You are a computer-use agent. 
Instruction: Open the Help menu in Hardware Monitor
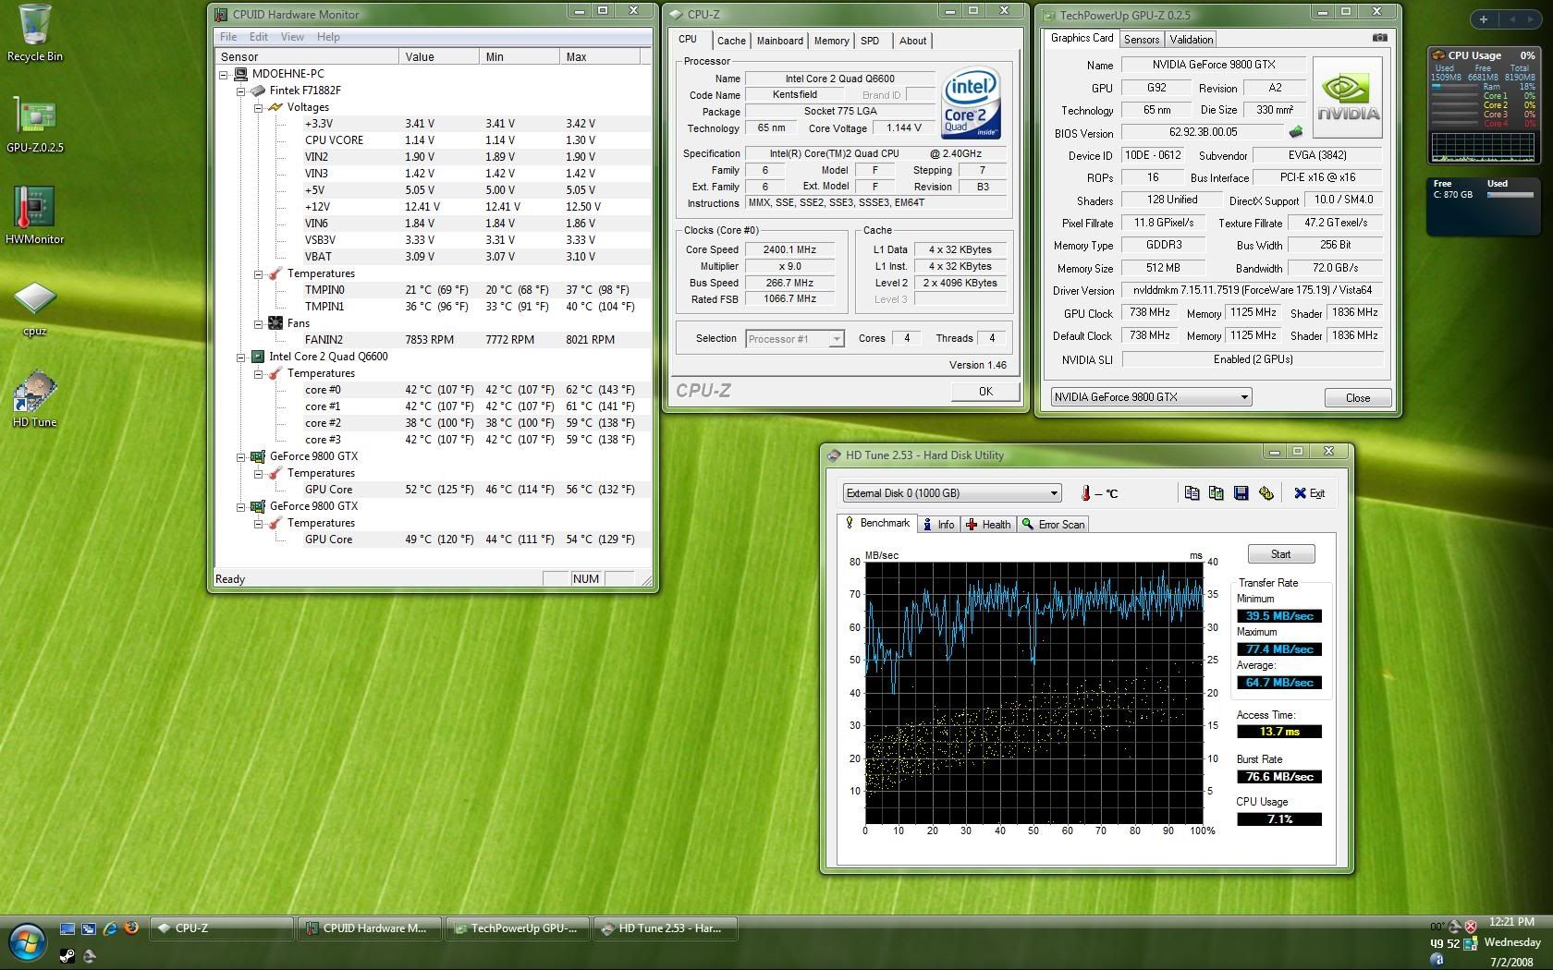click(x=328, y=37)
